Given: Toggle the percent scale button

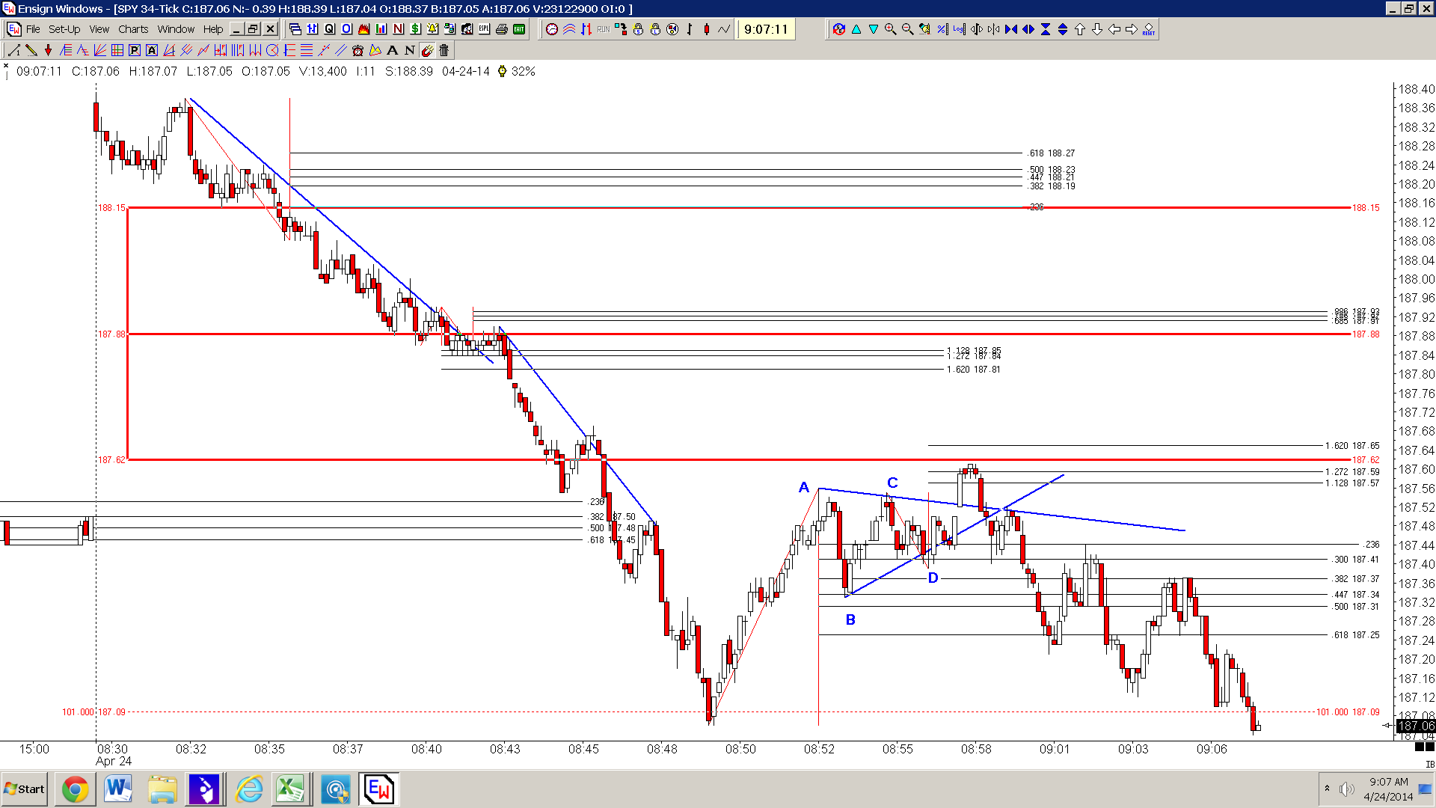Looking at the screenshot, I should tap(942, 29).
